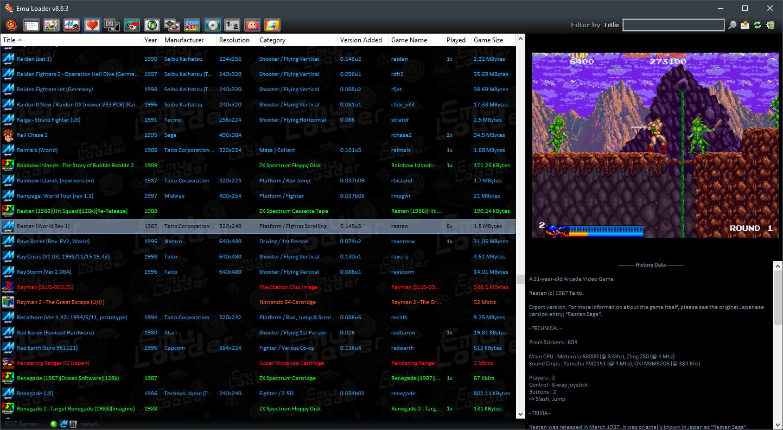Open the gear settings icon
The height and width of the screenshot is (430, 783).
click(x=771, y=25)
